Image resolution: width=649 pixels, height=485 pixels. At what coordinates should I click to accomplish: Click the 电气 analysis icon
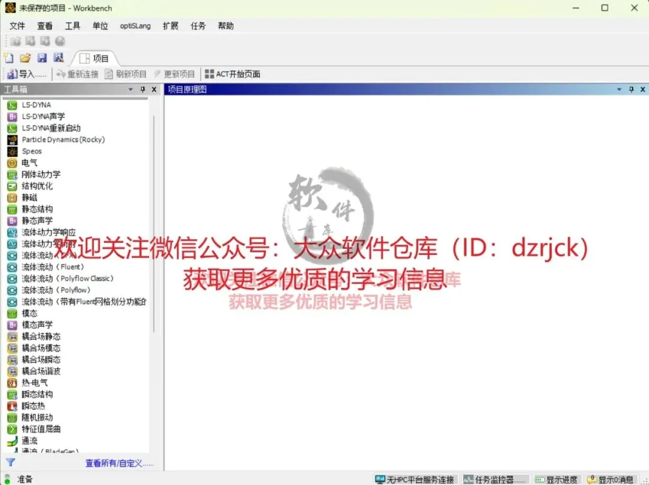tap(12, 163)
